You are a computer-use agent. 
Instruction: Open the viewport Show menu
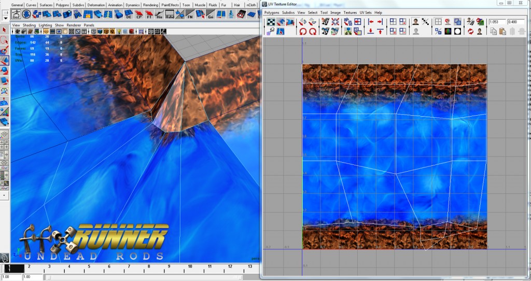[x=59, y=25]
